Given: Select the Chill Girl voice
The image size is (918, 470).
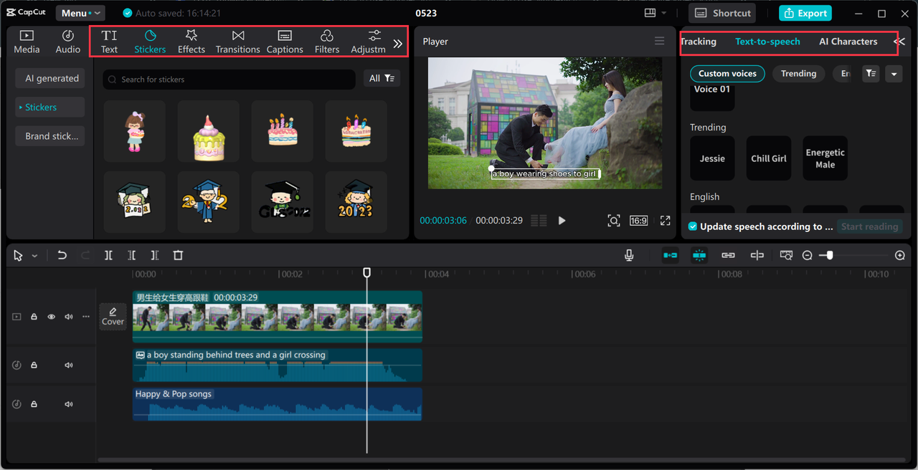Looking at the screenshot, I should coord(769,158).
